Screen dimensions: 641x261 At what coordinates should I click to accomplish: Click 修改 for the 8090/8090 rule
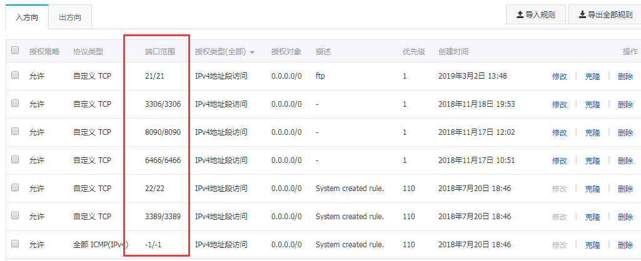[560, 133]
